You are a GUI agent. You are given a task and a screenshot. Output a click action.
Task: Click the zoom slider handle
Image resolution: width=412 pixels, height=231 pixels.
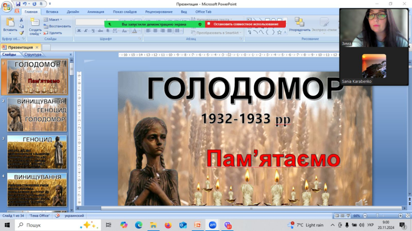tap(377, 215)
